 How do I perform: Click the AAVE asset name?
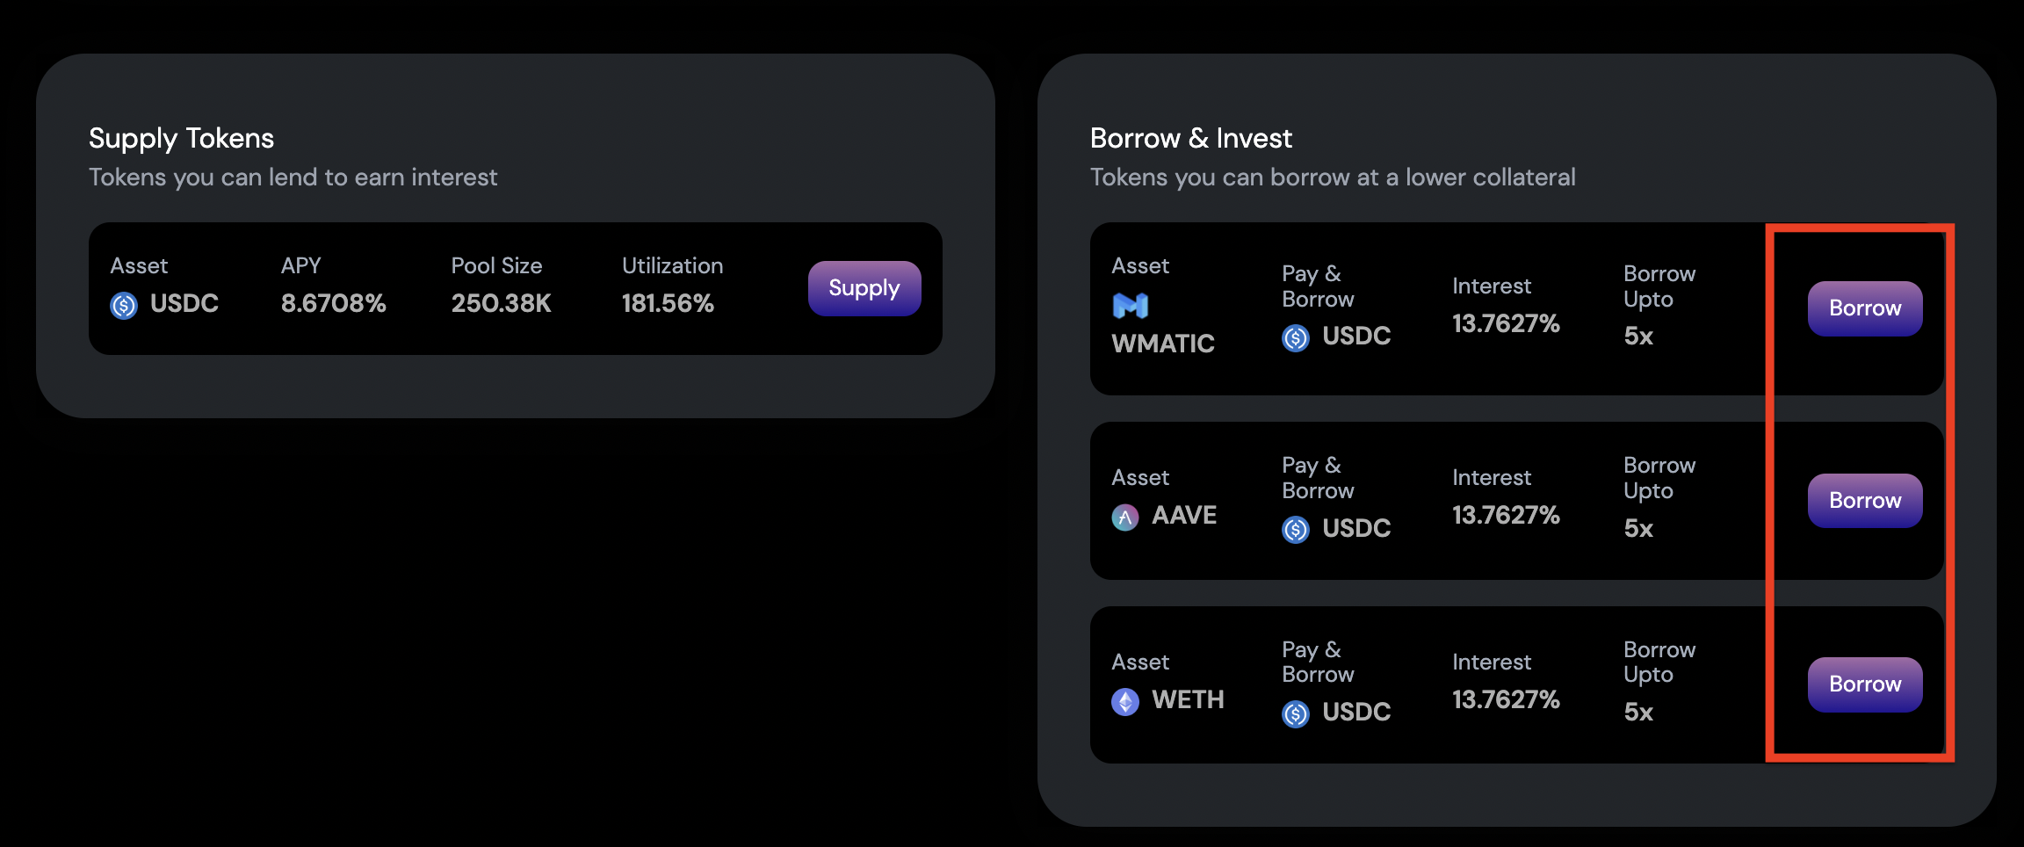click(1184, 515)
